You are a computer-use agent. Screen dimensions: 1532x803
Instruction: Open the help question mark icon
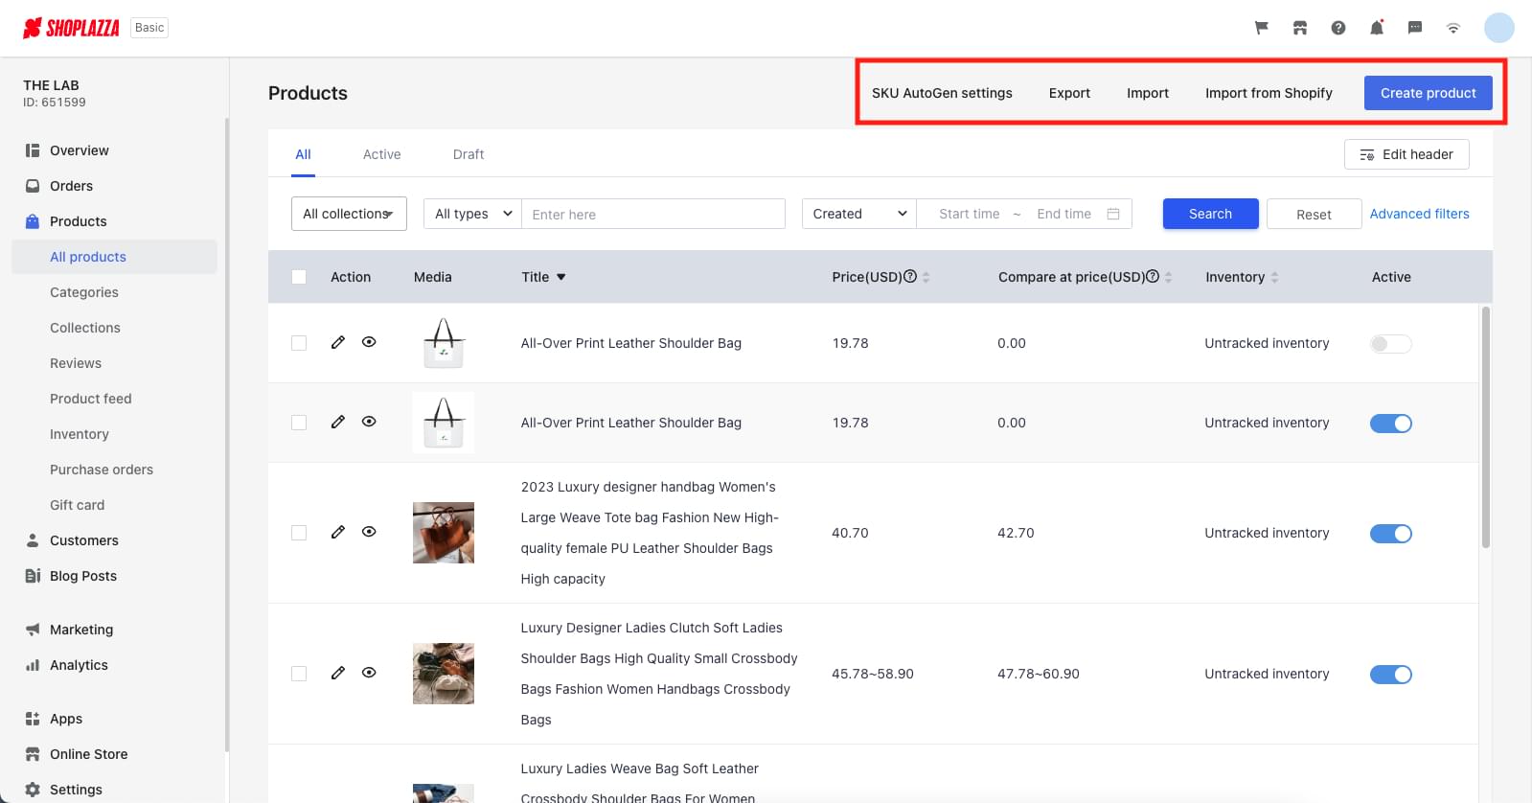tap(1338, 28)
